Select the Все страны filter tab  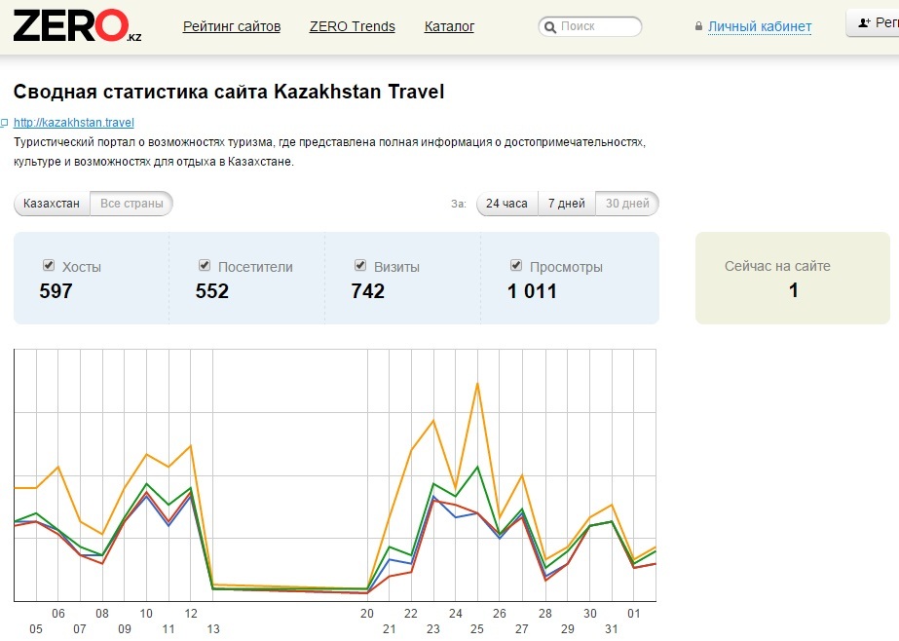click(131, 204)
